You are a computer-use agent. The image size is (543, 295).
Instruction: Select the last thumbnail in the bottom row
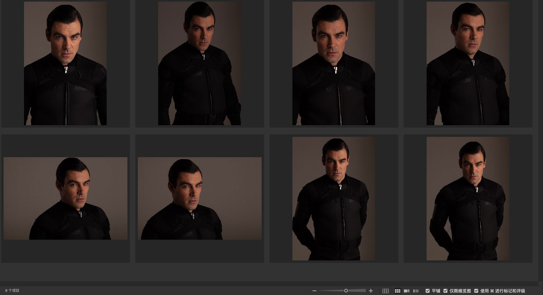[468, 198]
